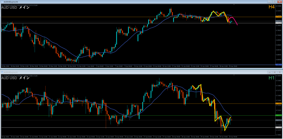
Task: Click the H1 chart window title icon
Action: pos(2,72)
